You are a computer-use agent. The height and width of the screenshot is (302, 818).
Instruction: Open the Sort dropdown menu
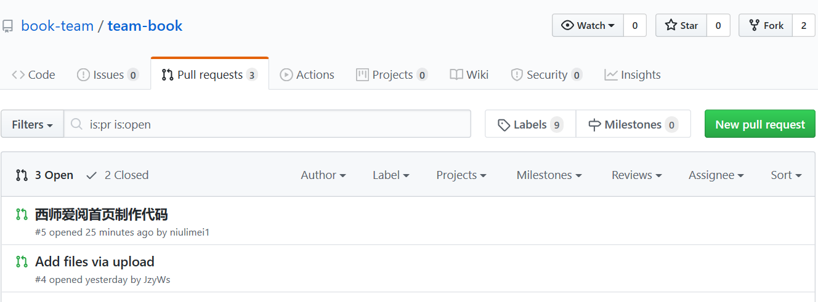click(x=785, y=175)
